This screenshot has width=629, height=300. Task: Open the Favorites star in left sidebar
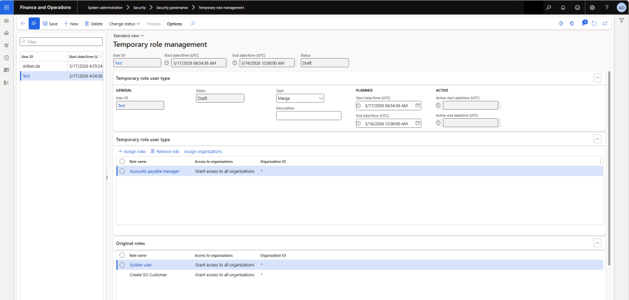point(6,45)
